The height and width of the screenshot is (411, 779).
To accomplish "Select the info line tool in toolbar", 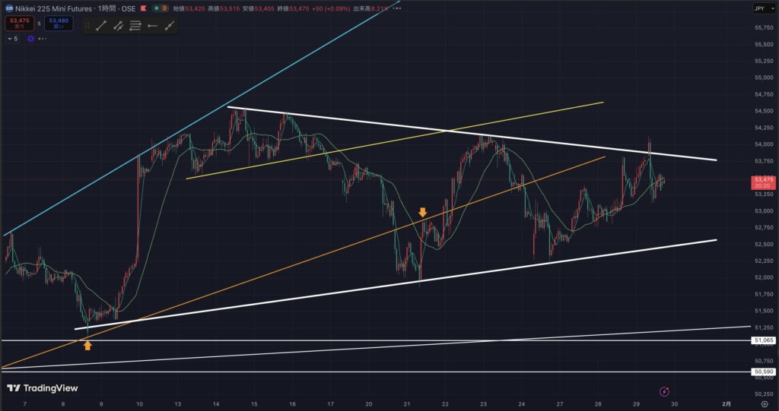I will 118,25.
